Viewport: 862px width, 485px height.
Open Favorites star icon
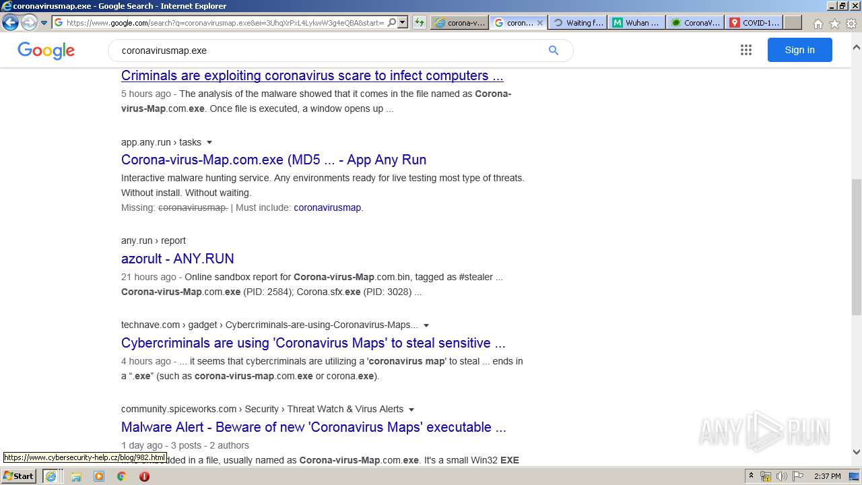[x=834, y=24]
